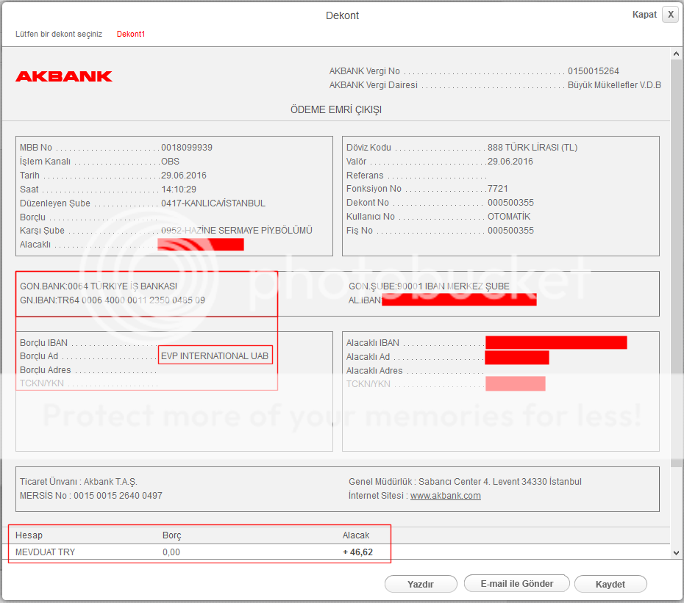This screenshot has width=684, height=603.
Task: Click the Lütfen bir dekont seçiniz prompt
Action: [x=59, y=34]
